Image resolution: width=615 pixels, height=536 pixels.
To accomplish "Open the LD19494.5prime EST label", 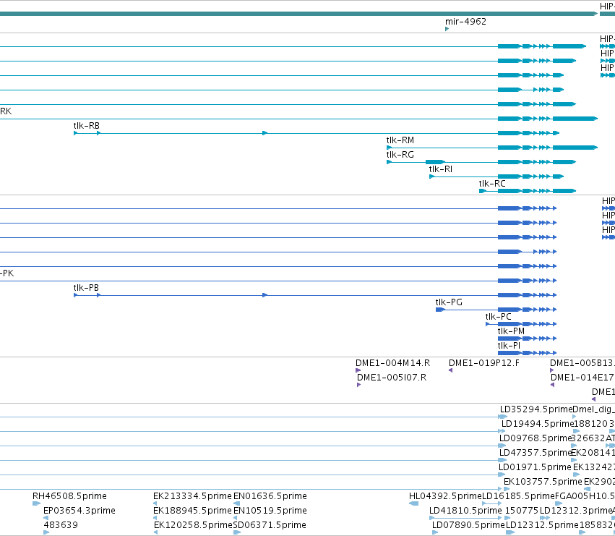I will [x=538, y=424].
